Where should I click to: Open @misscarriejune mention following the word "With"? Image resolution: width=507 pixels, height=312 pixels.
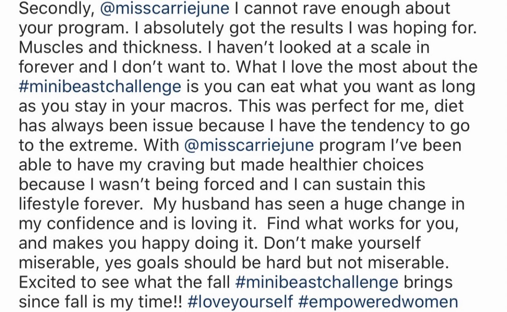click(x=249, y=146)
